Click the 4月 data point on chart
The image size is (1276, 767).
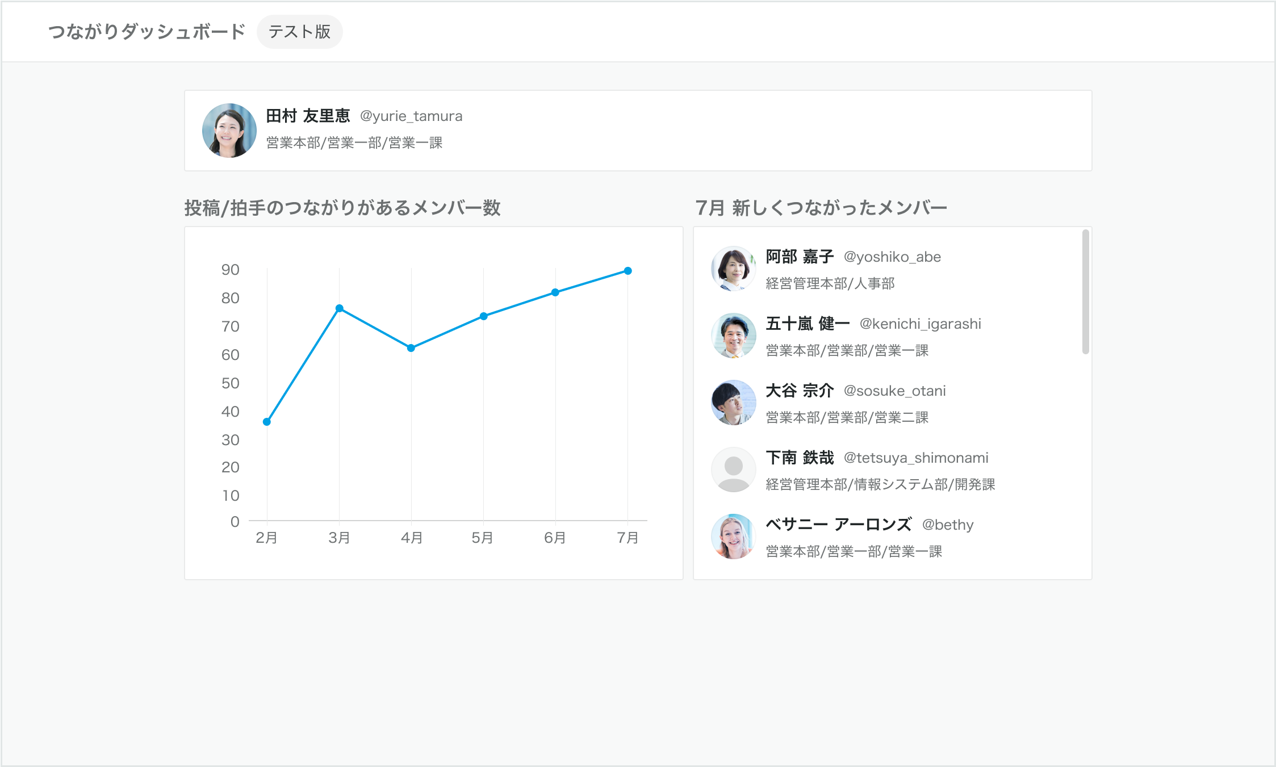tap(411, 348)
